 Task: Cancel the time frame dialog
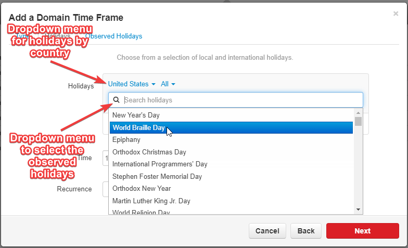[x=267, y=231]
